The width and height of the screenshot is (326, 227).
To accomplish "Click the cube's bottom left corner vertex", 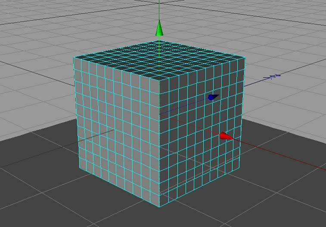I will coord(78,169).
